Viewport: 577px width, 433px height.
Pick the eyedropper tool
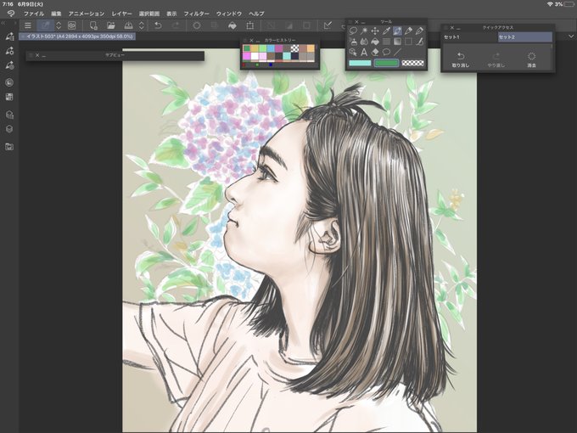point(386,31)
